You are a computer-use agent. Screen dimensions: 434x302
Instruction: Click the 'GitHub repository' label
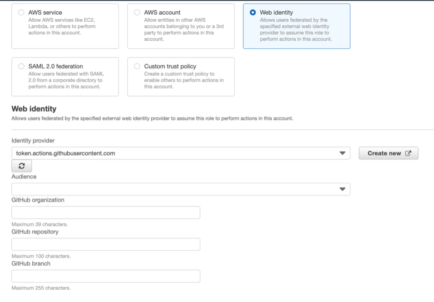click(x=35, y=232)
